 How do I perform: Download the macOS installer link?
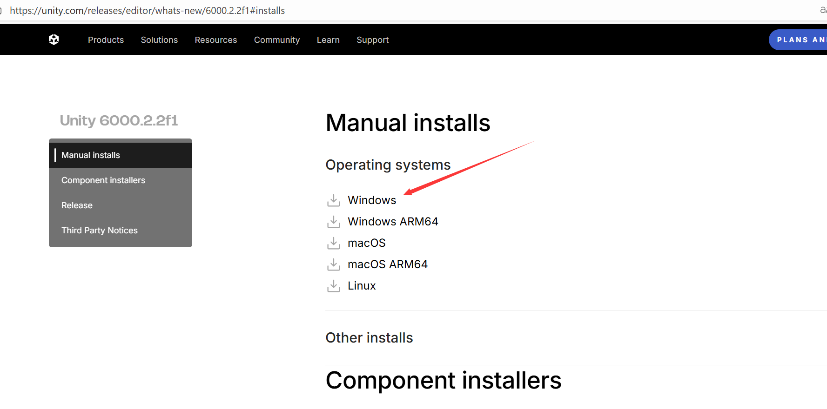[367, 243]
